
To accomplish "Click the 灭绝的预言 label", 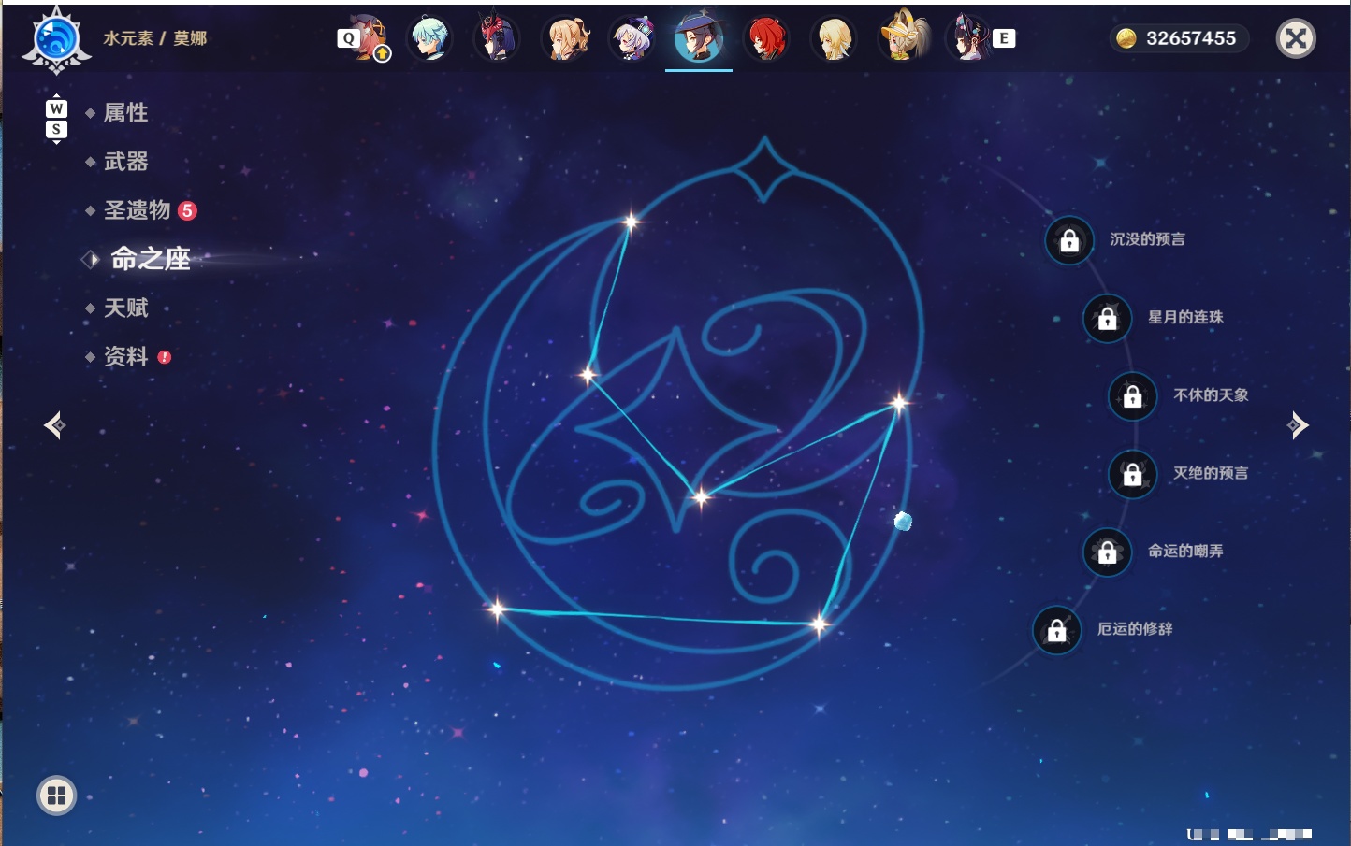I will [x=1211, y=473].
